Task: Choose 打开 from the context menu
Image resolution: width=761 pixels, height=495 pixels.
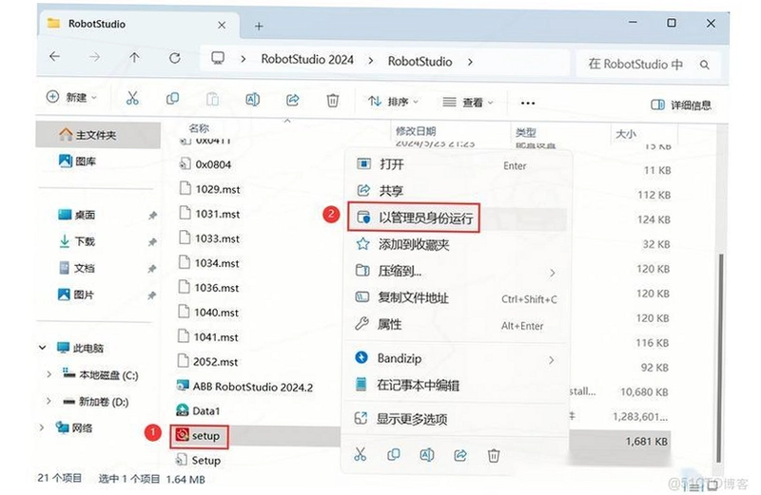Action: point(457,163)
